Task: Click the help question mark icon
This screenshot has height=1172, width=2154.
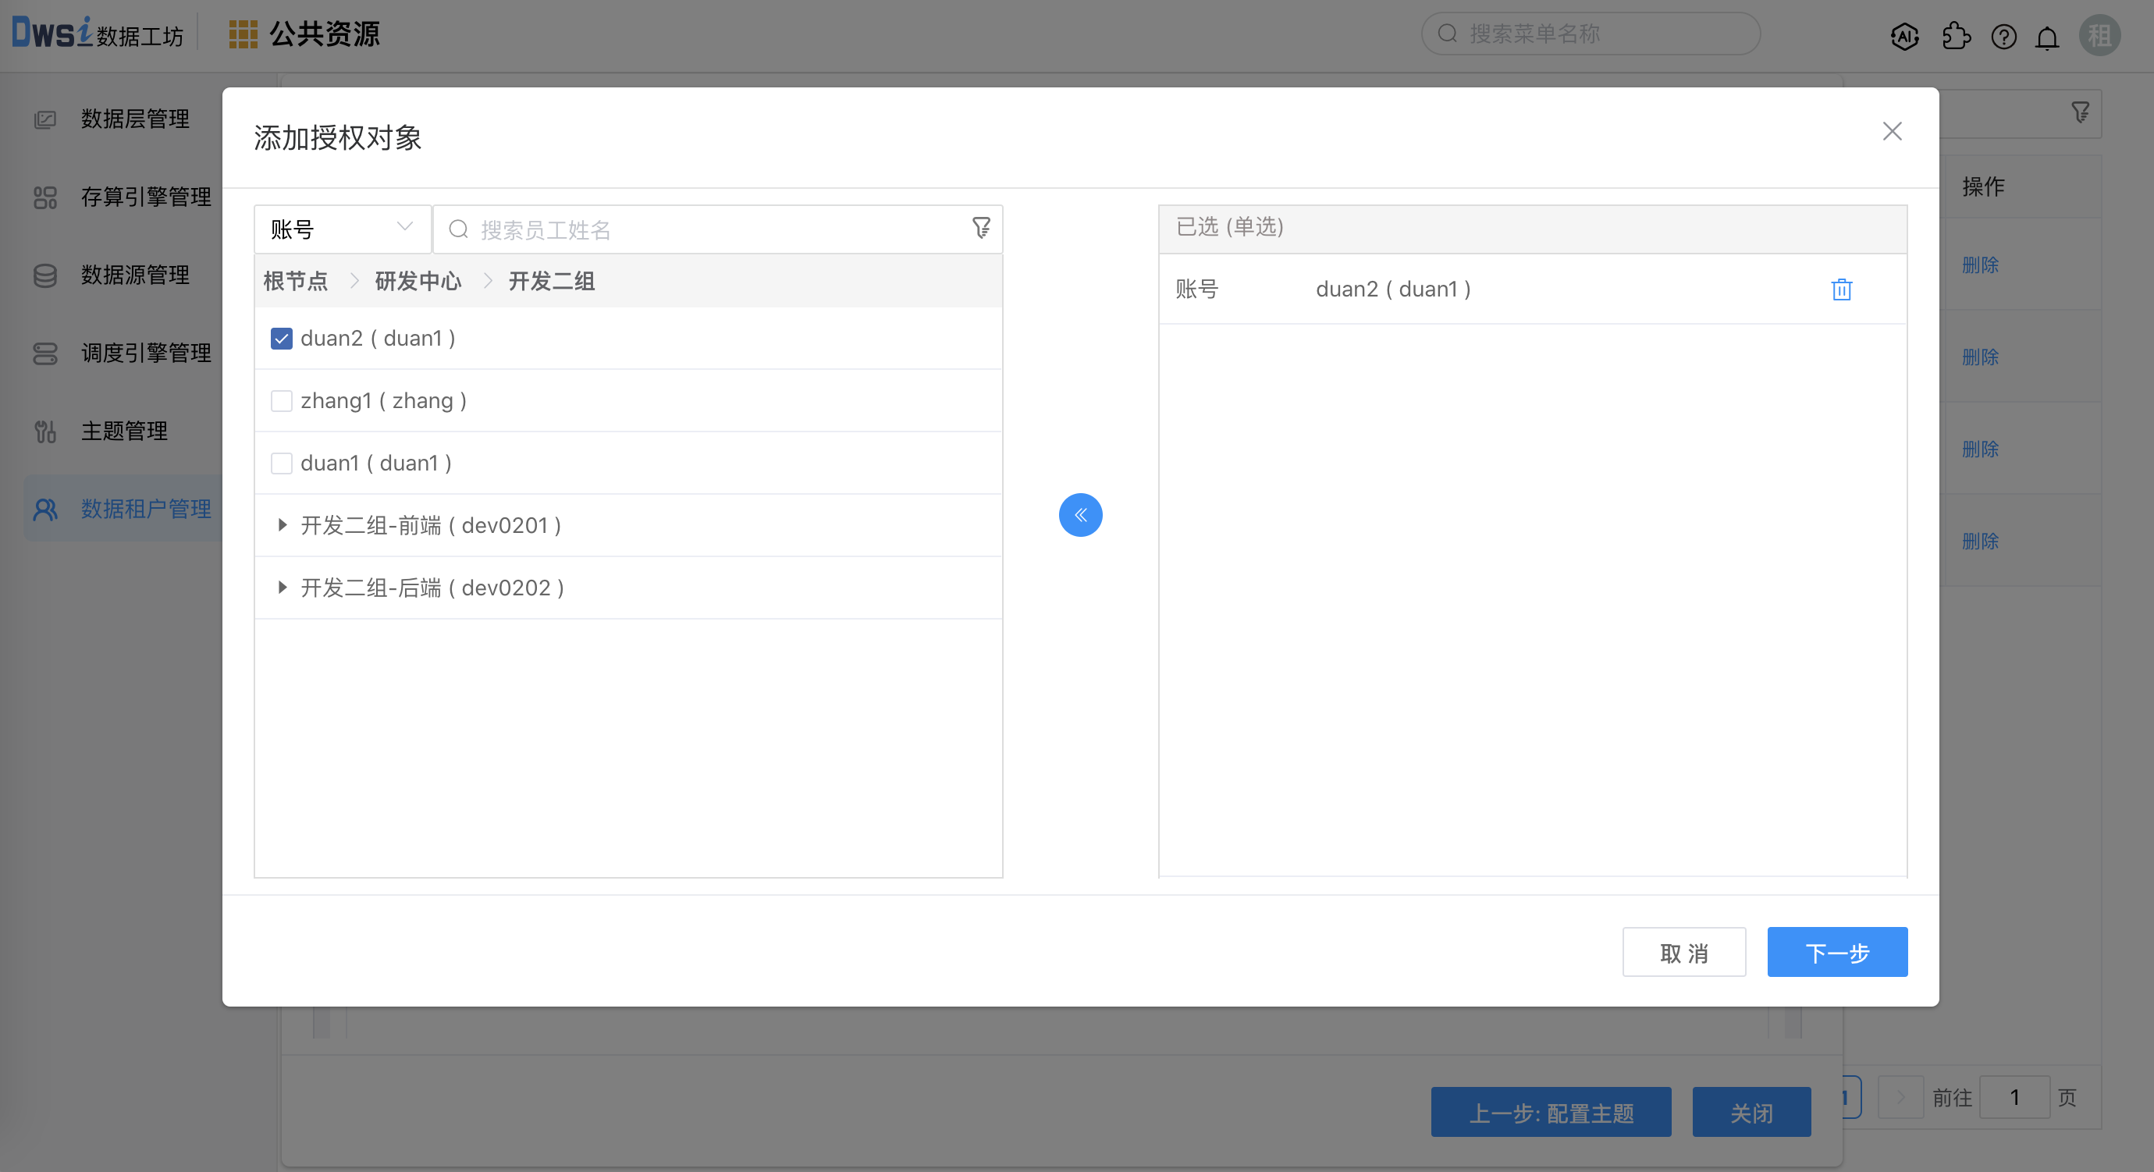Action: point(2003,37)
